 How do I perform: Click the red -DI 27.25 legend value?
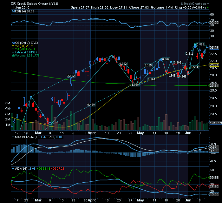pyautogui.click(x=58, y=168)
